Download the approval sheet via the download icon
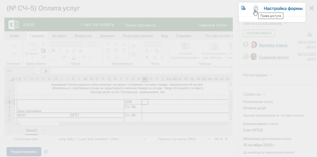Screen dimensions: 317x157 coord(310,34)
